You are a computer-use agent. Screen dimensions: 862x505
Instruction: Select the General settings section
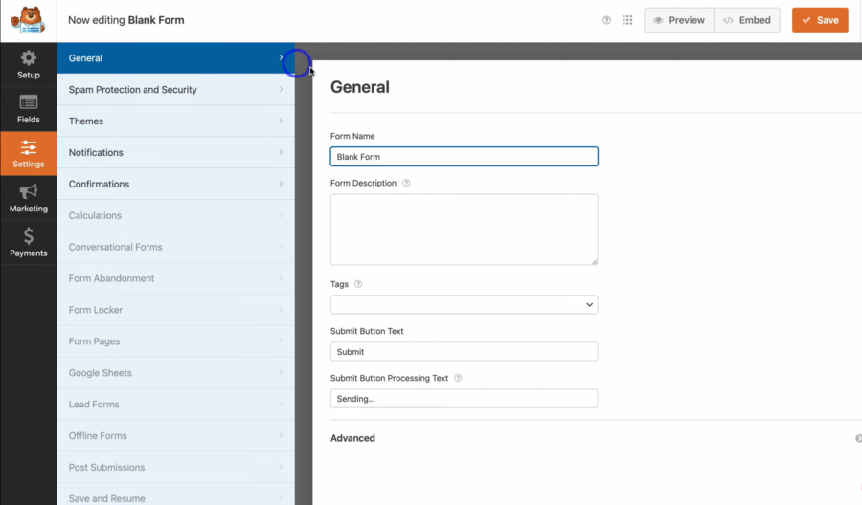(x=176, y=58)
